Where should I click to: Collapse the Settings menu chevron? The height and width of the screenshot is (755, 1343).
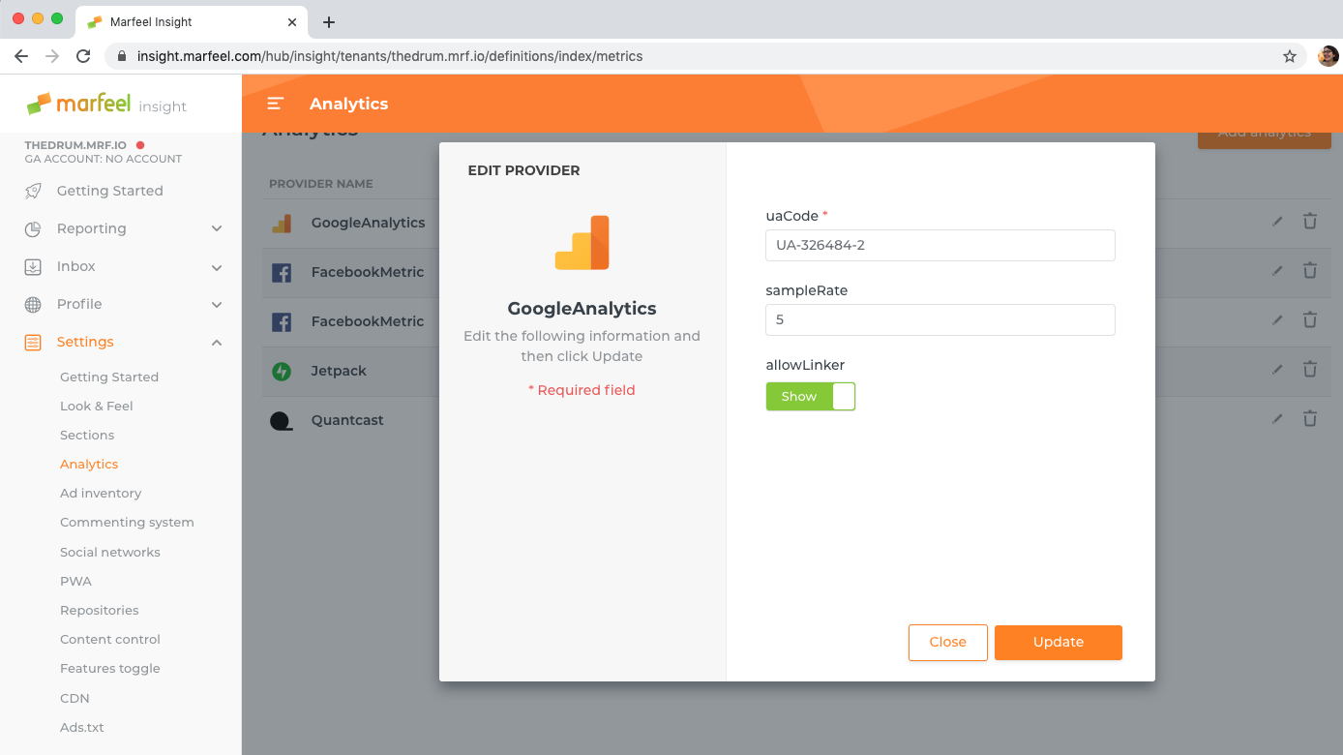[x=217, y=343]
